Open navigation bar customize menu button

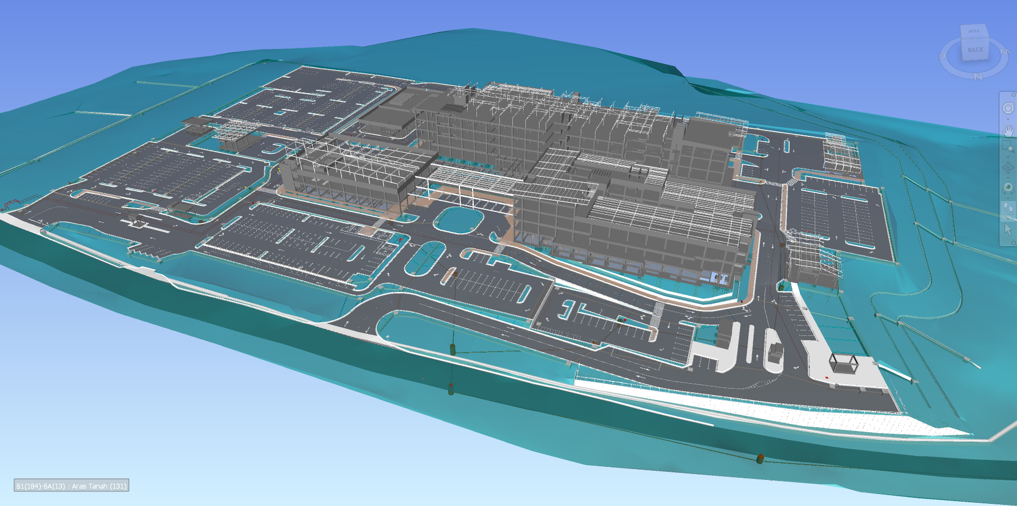point(1014,242)
